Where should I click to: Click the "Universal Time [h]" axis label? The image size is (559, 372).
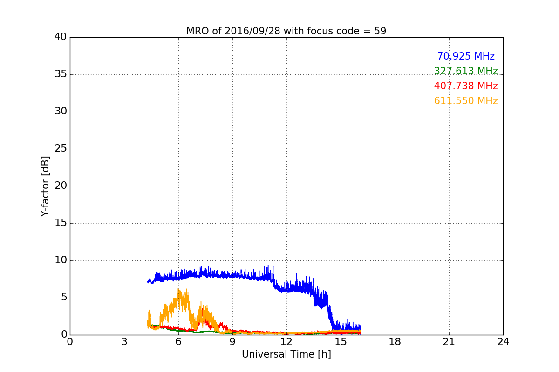click(x=286, y=354)
